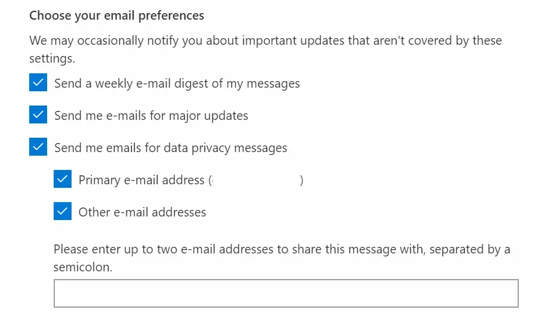Untick the Other e-mail addresses checkbox
Viewport: 551px width, 322px height.
click(x=63, y=212)
